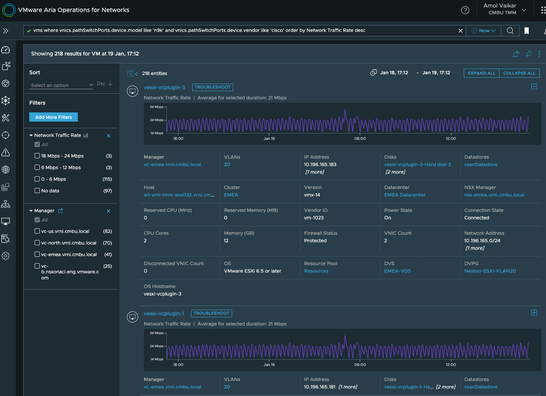
Task: Collapse the Manager filter section
Action: (x=31, y=211)
